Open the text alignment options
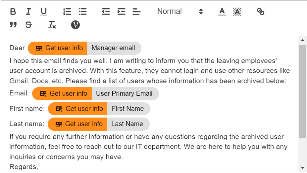 point(136,12)
